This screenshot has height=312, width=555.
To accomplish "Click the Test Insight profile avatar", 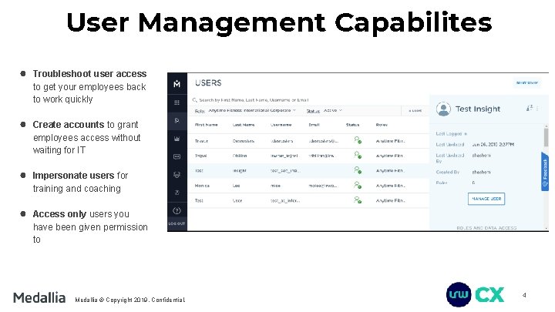I will [443, 109].
